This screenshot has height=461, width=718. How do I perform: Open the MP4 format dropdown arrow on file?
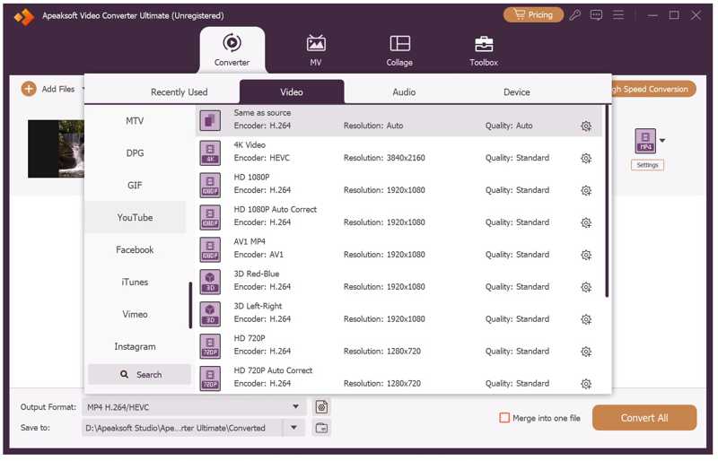(x=662, y=141)
